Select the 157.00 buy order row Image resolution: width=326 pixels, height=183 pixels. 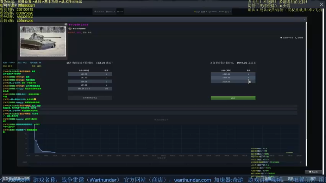pos(90,85)
